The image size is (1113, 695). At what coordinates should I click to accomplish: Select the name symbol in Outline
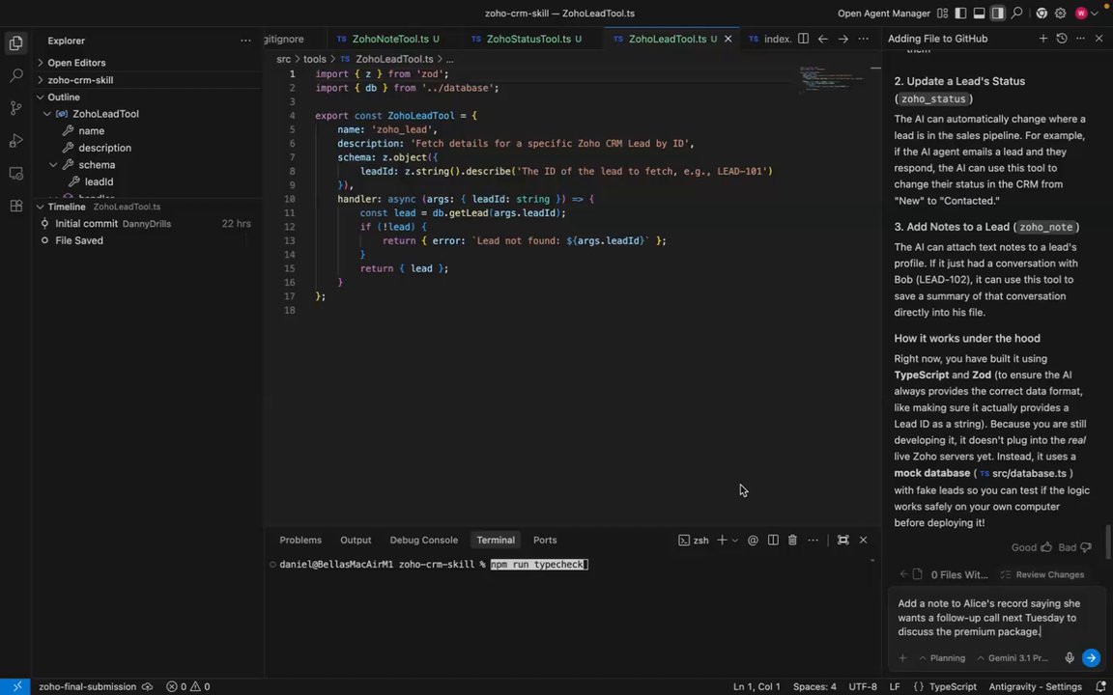point(92,130)
